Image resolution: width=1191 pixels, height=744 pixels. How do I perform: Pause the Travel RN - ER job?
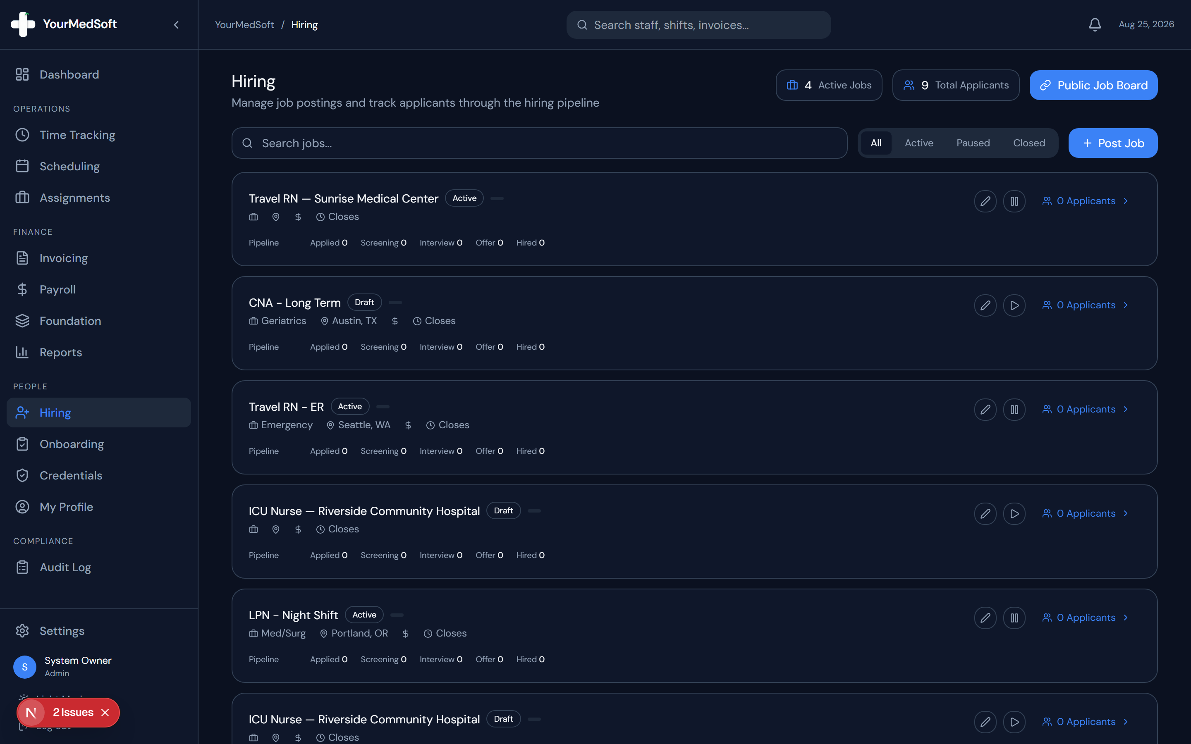point(1014,410)
